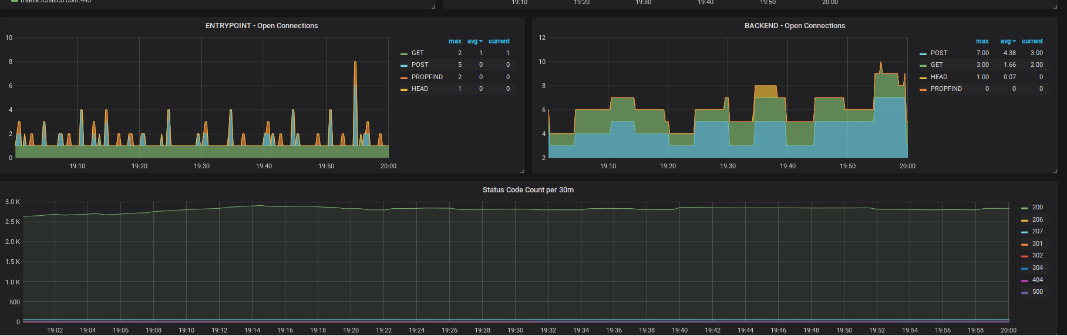Toggle status code 207 series
The height and width of the screenshot is (336, 1067).
pyautogui.click(x=1038, y=231)
